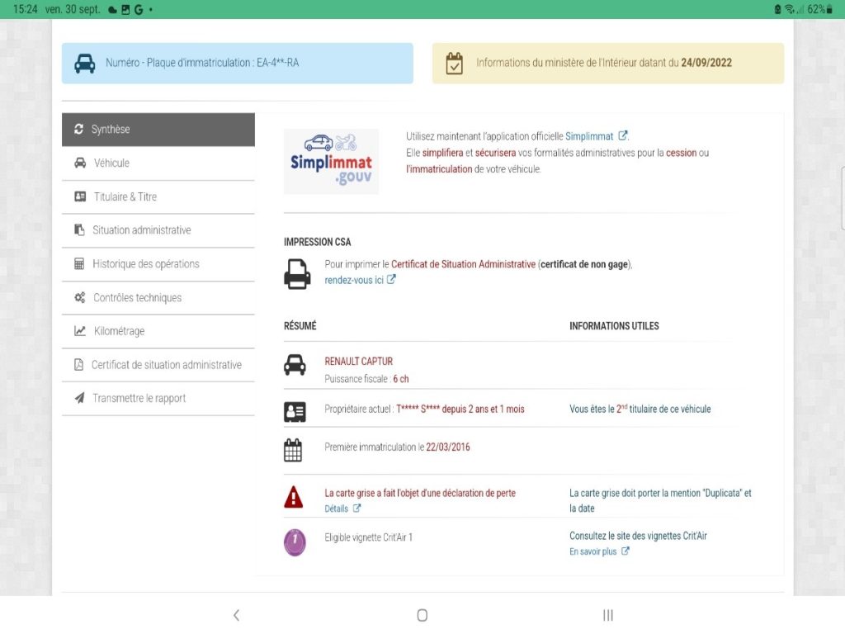Viewport: 845px width, 634px height.
Task: Click external link icon next to Détails
Action: 356,508
